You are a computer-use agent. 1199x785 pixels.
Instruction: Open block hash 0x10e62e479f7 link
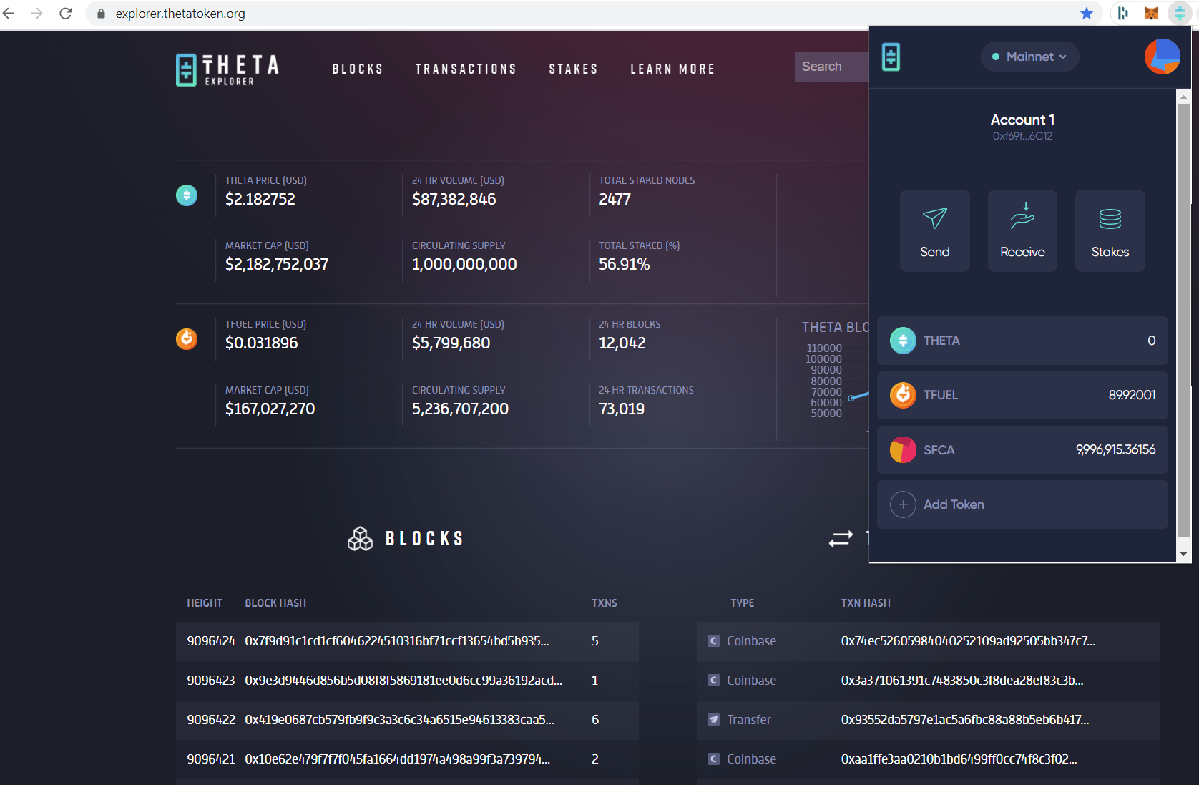coord(397,759)
